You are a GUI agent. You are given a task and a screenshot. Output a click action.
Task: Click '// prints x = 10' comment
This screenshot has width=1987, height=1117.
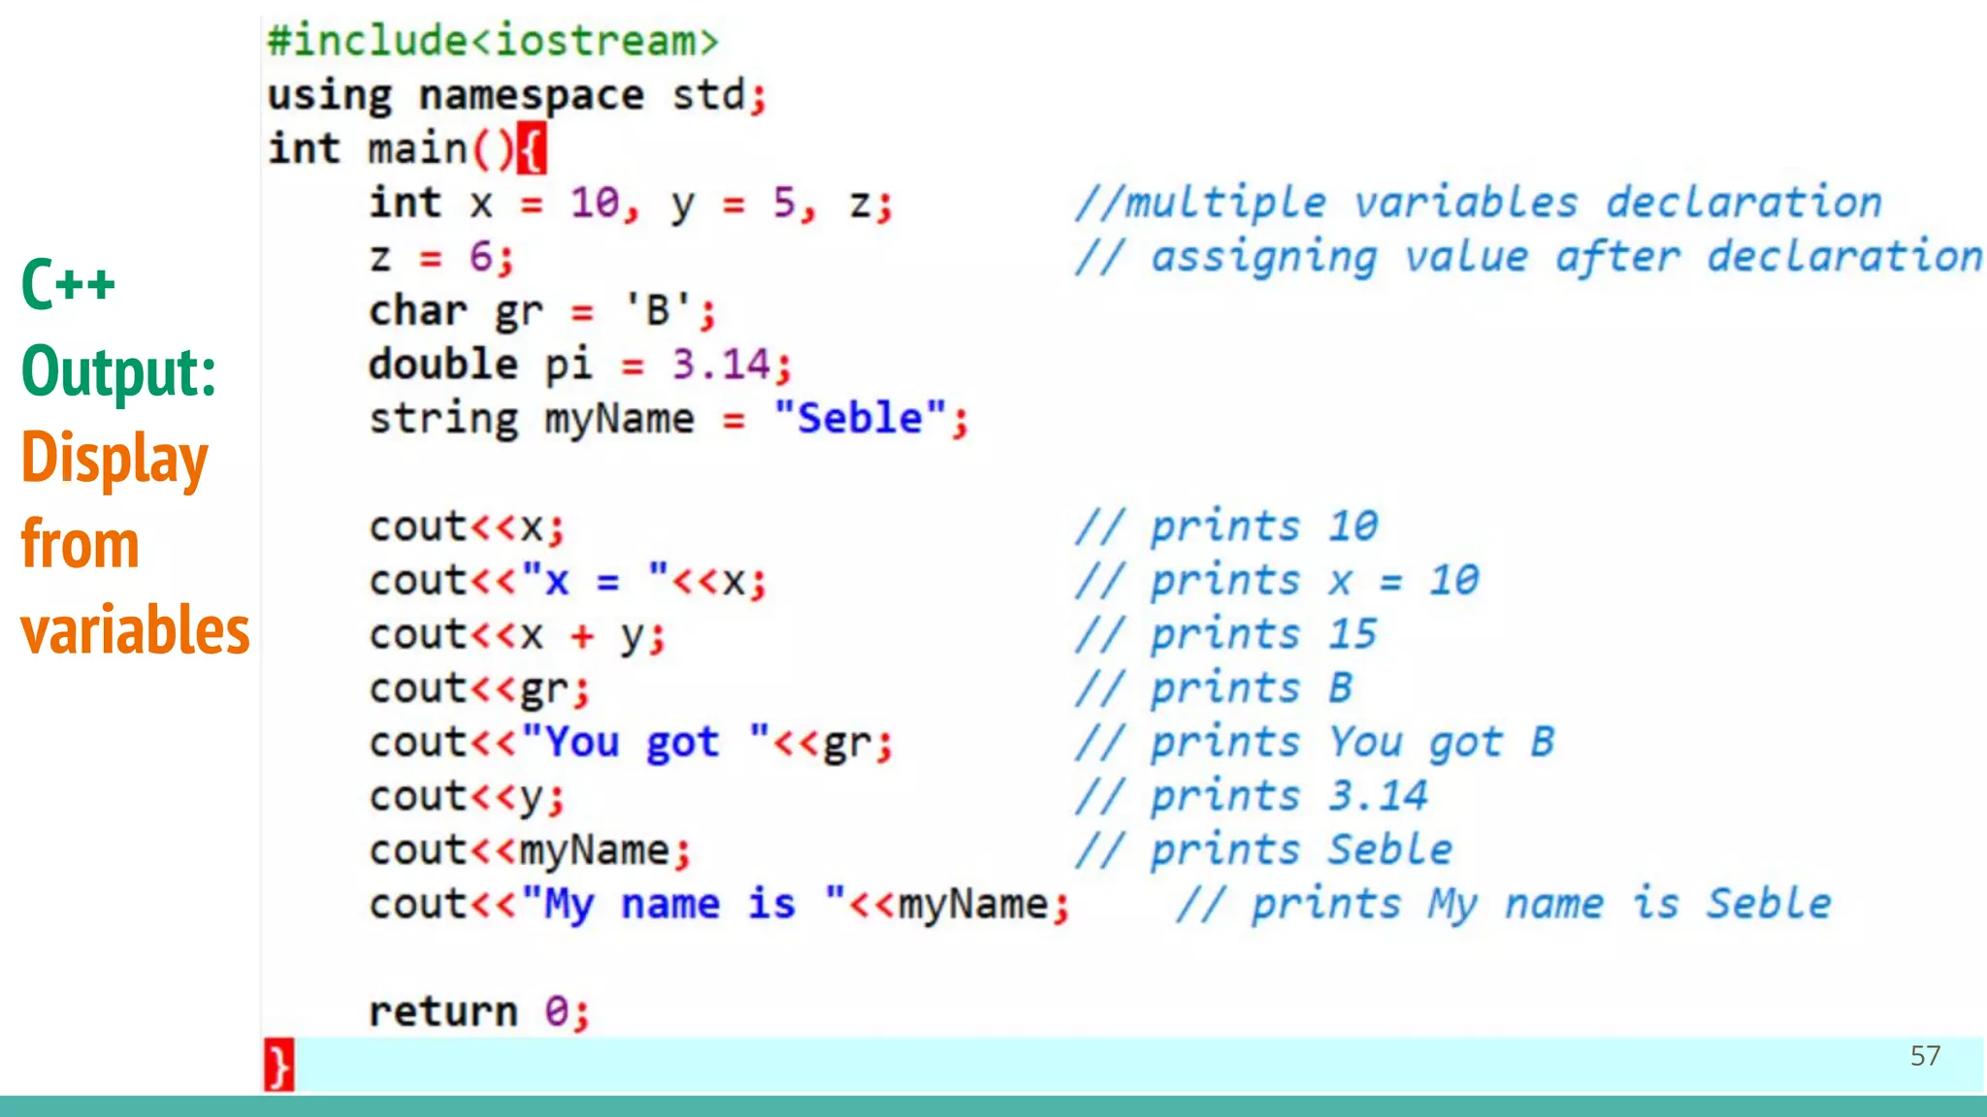(x=1277, y=581)
